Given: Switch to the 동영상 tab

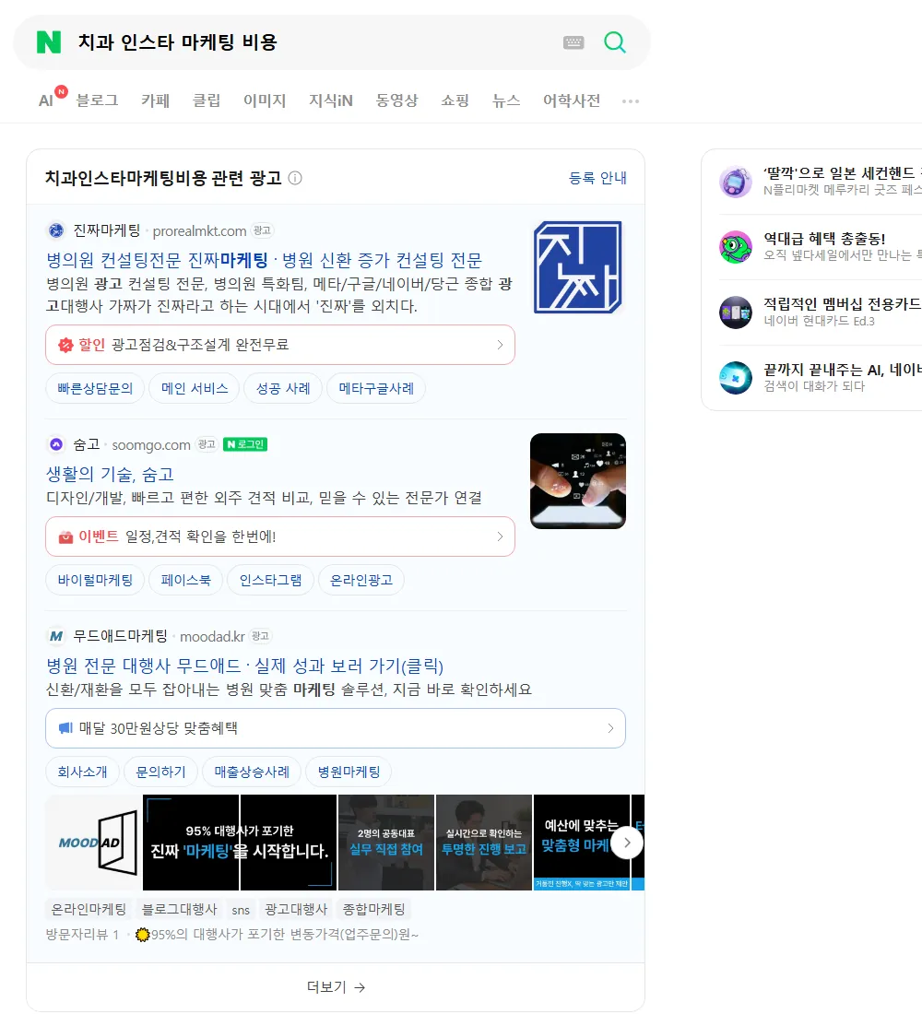Looking at the screenshot, I should [x=397, y=100].
